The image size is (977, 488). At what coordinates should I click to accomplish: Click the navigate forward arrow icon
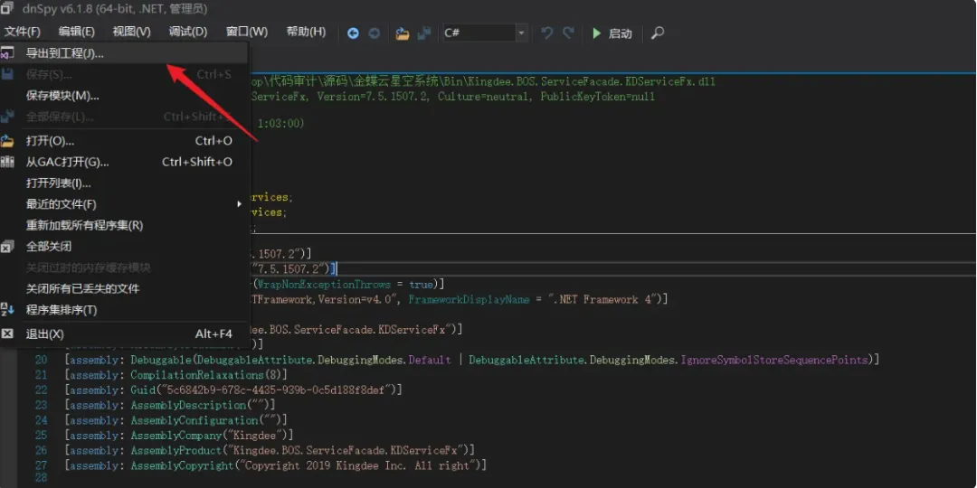pos(374,33)
